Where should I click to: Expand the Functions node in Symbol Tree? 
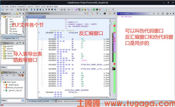[x=2, y=51]
